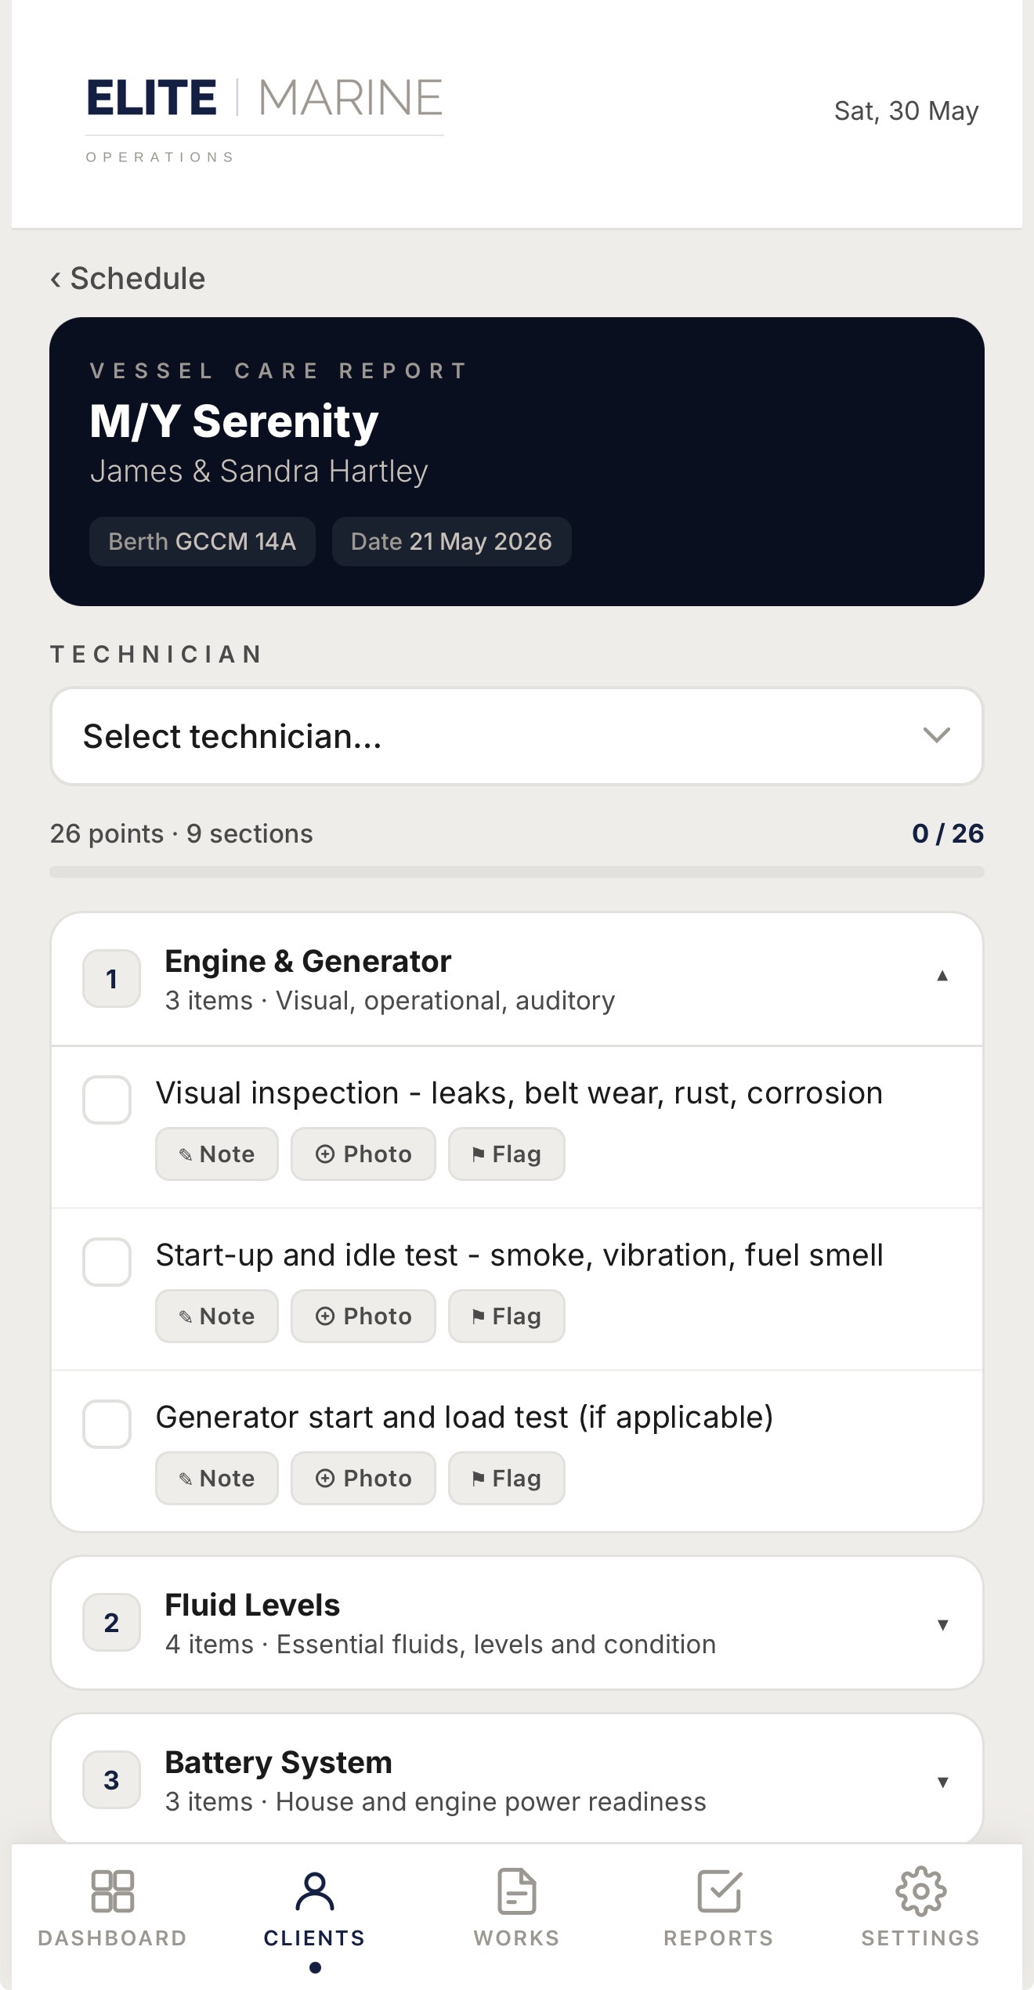Expand the Fluid Levels section
The height and width of the screenshot is (1990, 1034).
pos(517,1623)
